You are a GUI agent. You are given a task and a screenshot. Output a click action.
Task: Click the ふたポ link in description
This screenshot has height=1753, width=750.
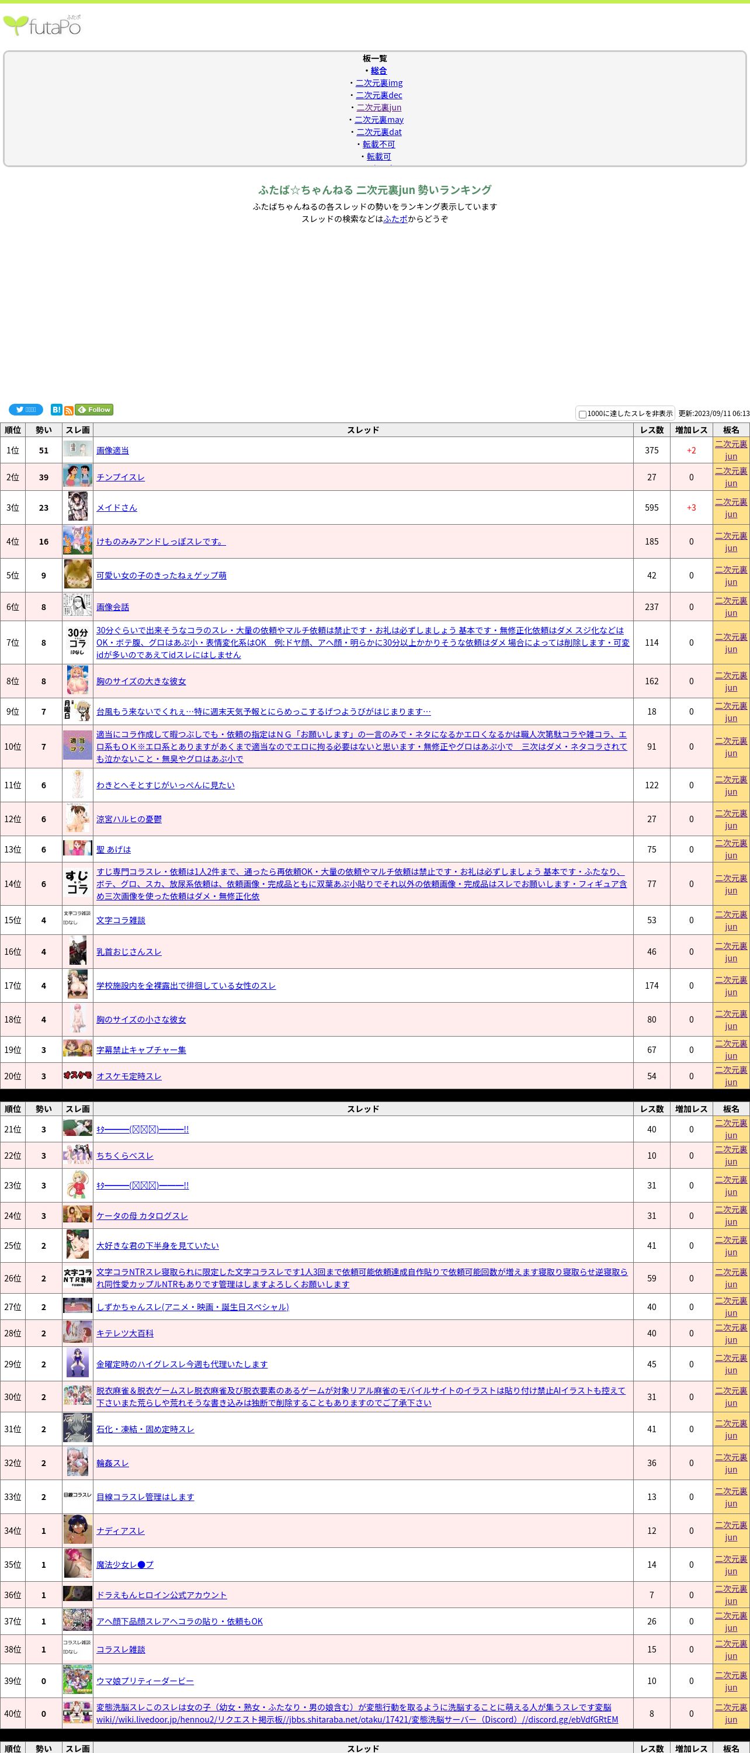(x=395, y=219)
